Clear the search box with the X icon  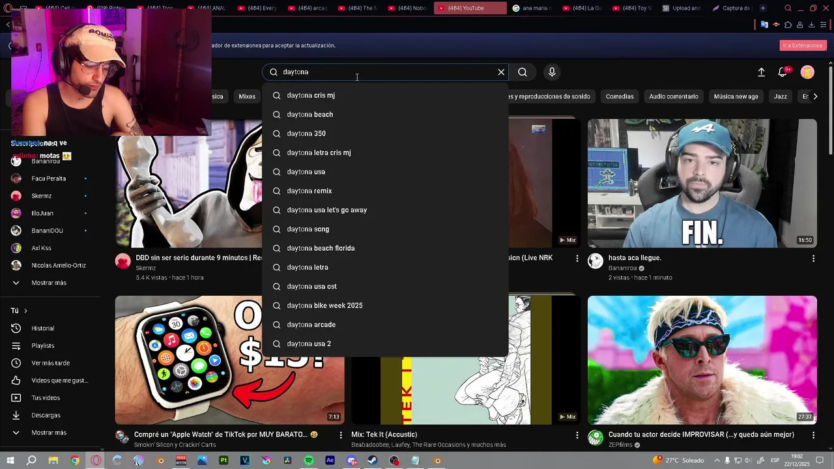(501, 72)
